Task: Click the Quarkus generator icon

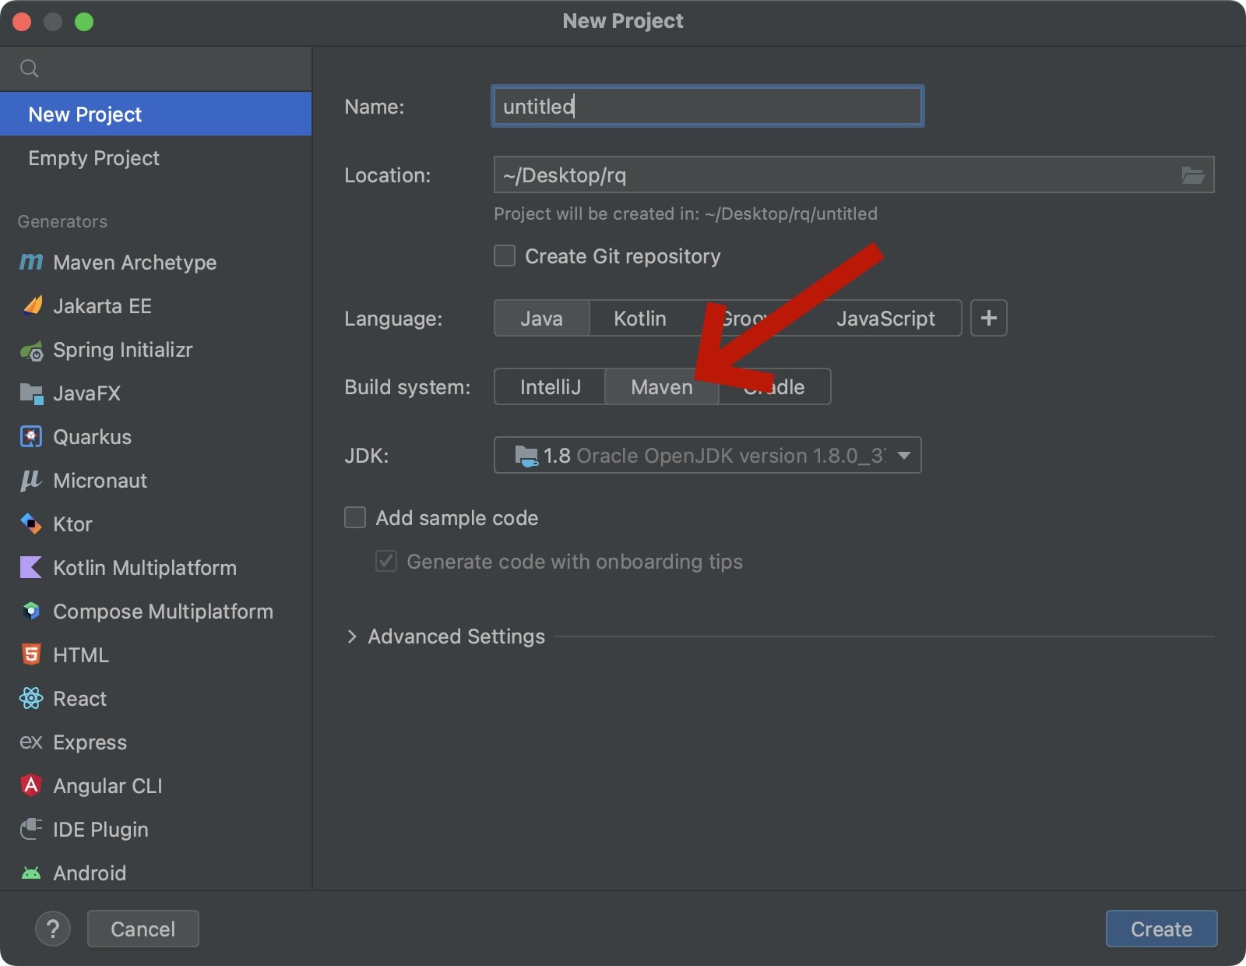Action: 31,437
